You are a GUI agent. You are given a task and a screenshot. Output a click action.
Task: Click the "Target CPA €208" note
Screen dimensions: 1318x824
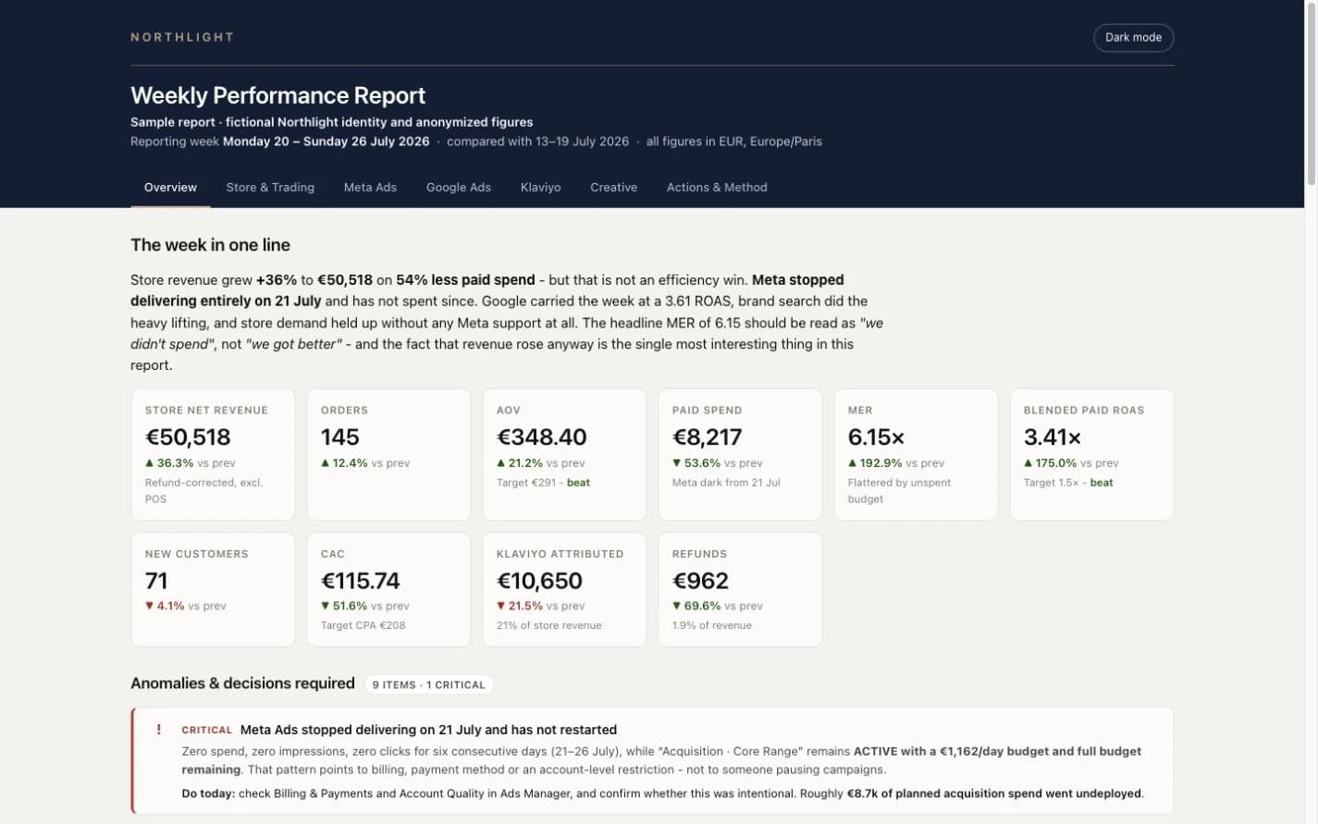click(363, 626)
